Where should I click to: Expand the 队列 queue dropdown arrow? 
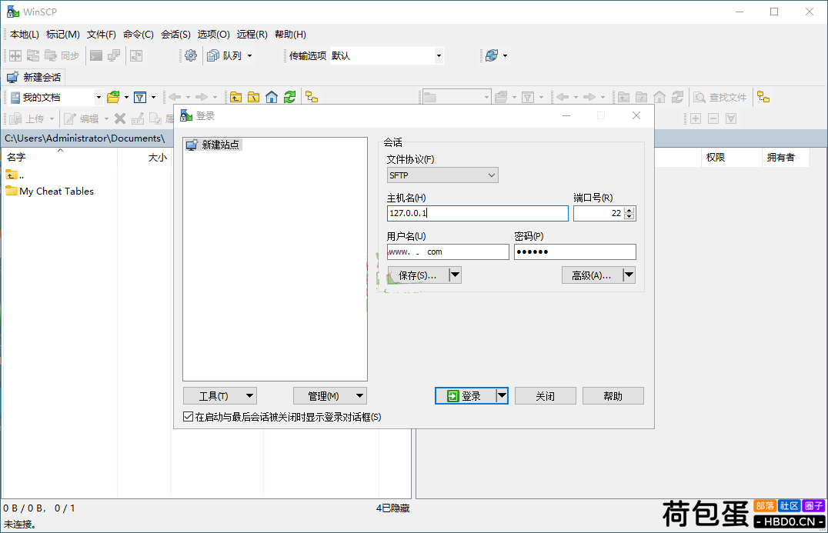click(x=250, y=55)
